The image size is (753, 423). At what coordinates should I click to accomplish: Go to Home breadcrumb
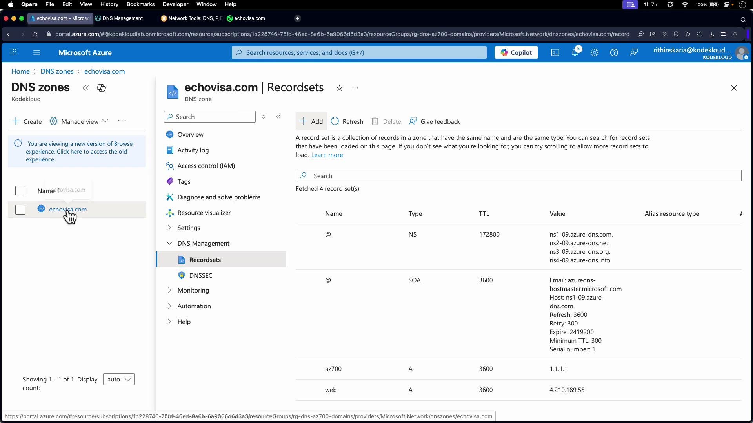pyautogui.click(x=20, y=71)
